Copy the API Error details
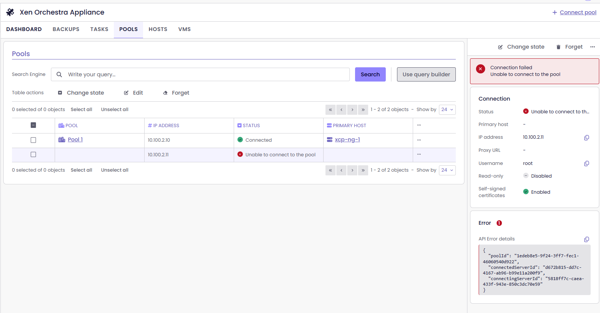The width and height of the screenshot is (600, 313). point(587,239)
